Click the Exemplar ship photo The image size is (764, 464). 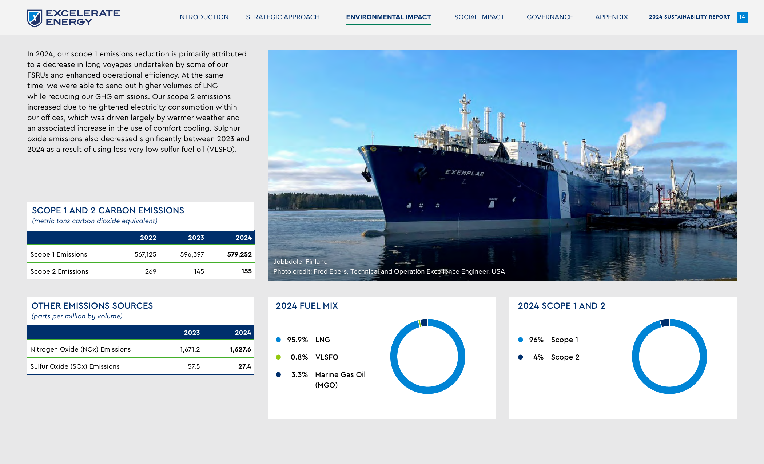pyautogui.click(x=502, y=166)
